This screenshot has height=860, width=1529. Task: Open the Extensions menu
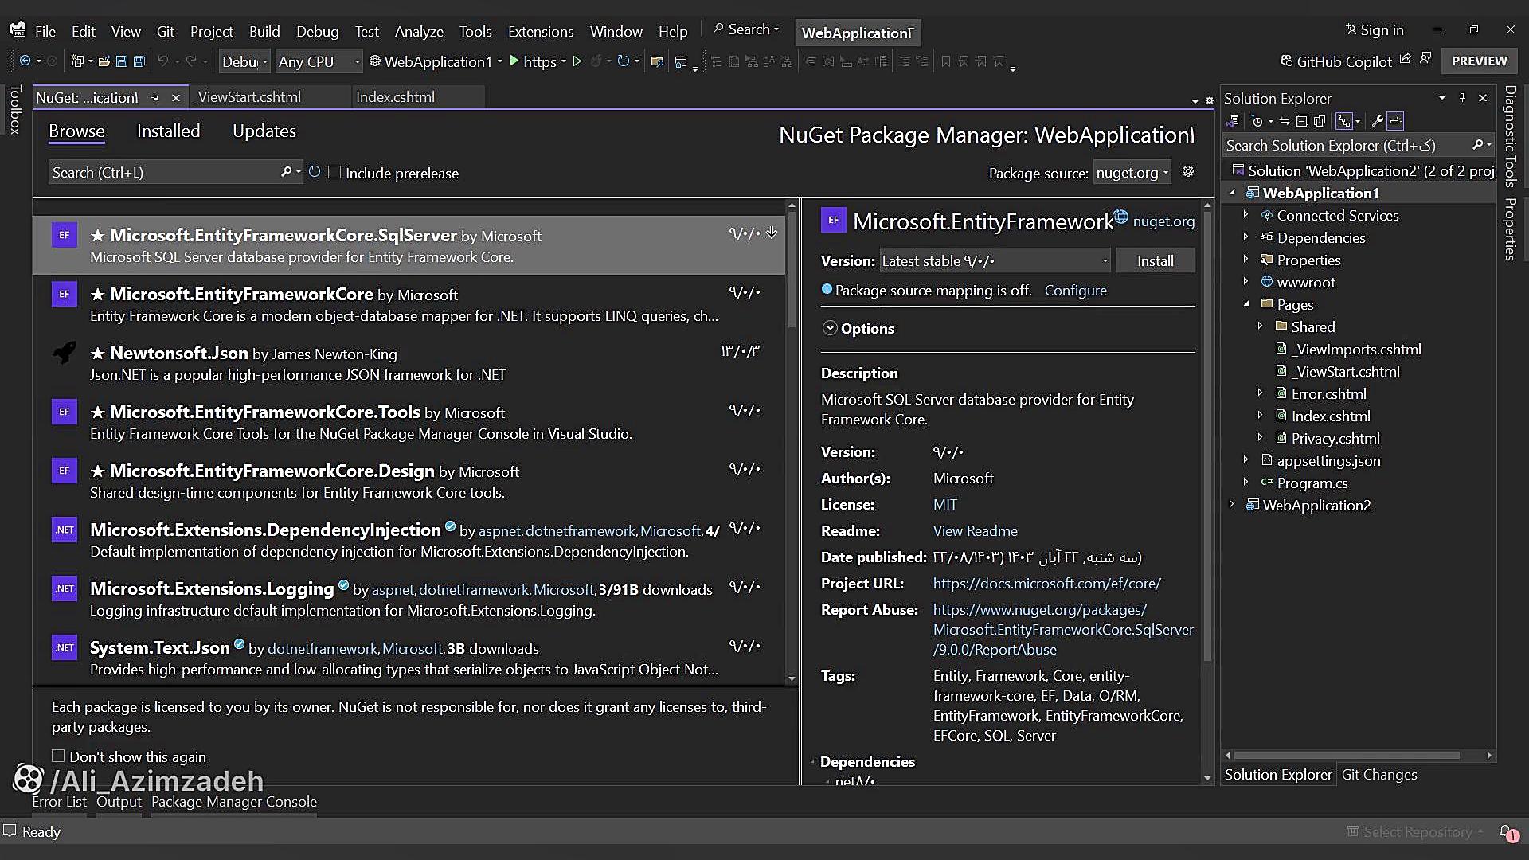(x=541, y=31)
